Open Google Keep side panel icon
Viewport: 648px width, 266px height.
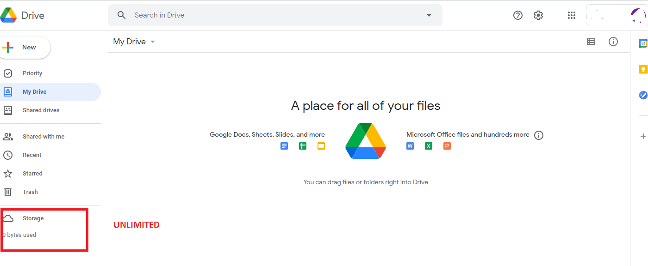[x=643, y=69]
